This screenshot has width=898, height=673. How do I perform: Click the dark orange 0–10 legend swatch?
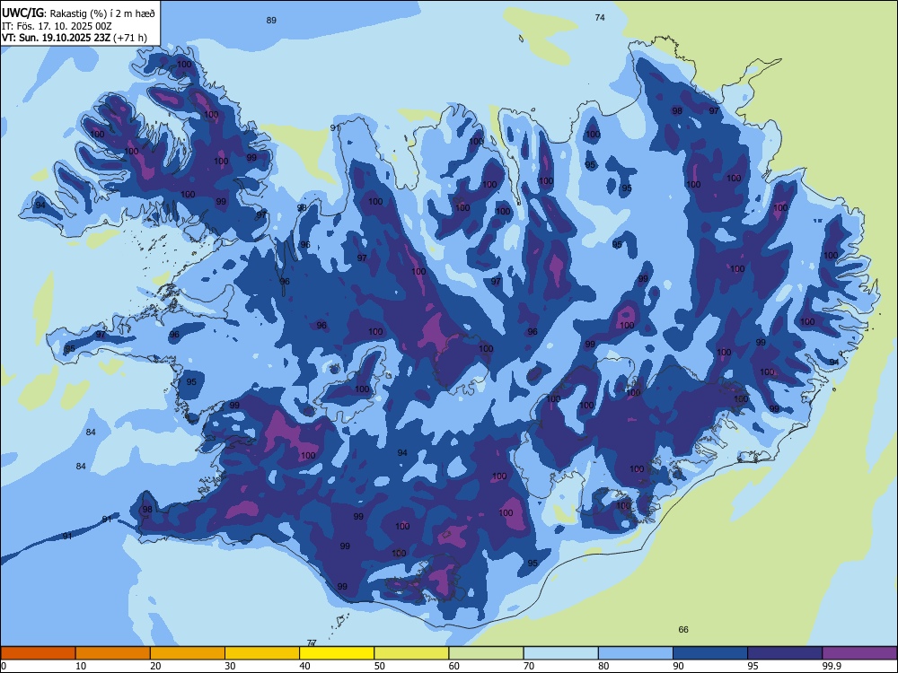pyautogui.click(x=38, y=653)
